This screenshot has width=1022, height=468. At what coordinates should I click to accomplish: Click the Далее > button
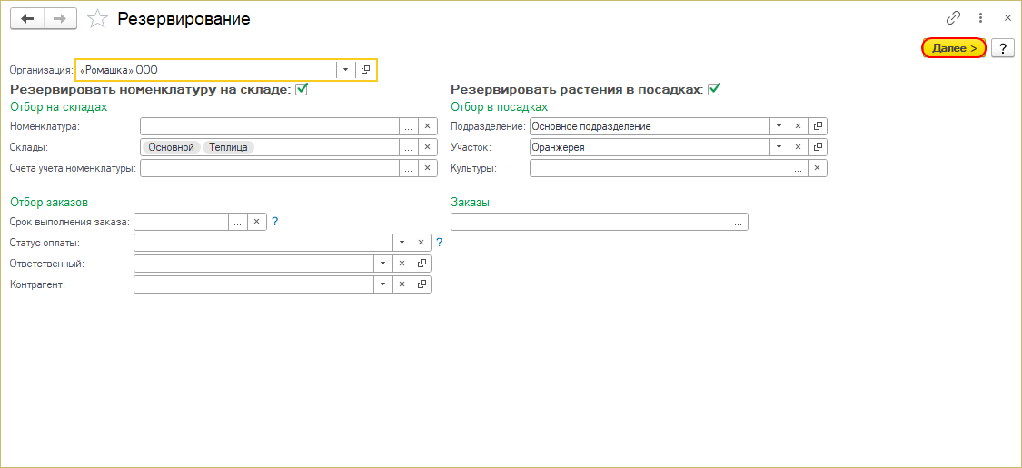tap(954, 48)
